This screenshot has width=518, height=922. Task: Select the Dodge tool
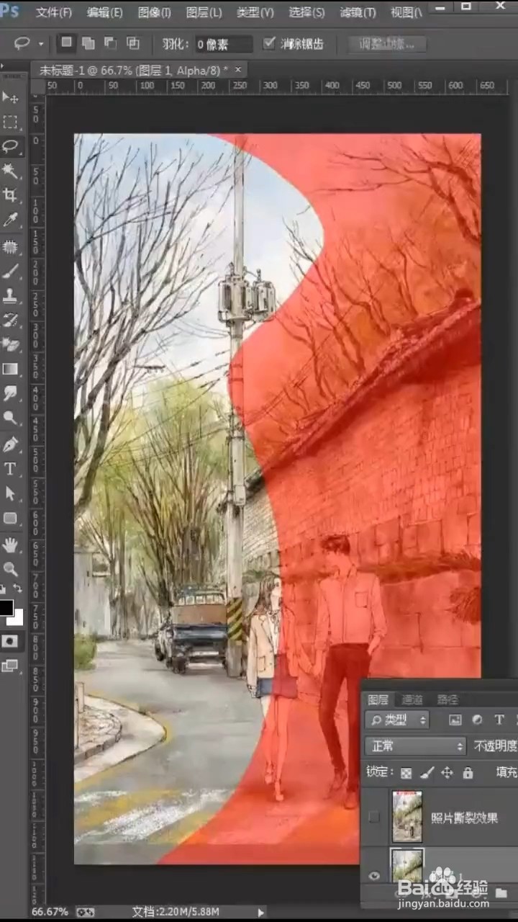(10, 419)
